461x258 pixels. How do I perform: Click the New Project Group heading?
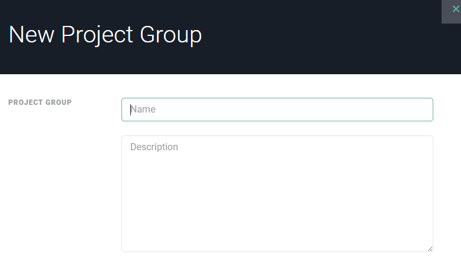[106, 35]
